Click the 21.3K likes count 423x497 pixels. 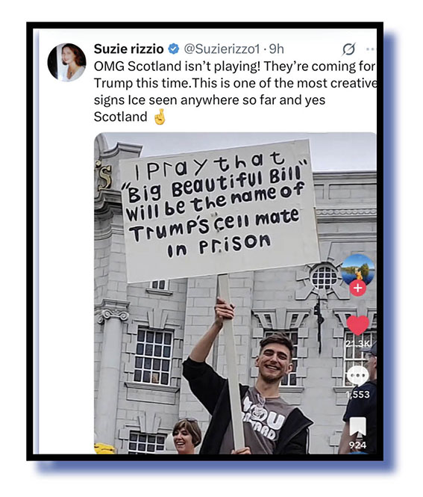click(x=358, y=344)
